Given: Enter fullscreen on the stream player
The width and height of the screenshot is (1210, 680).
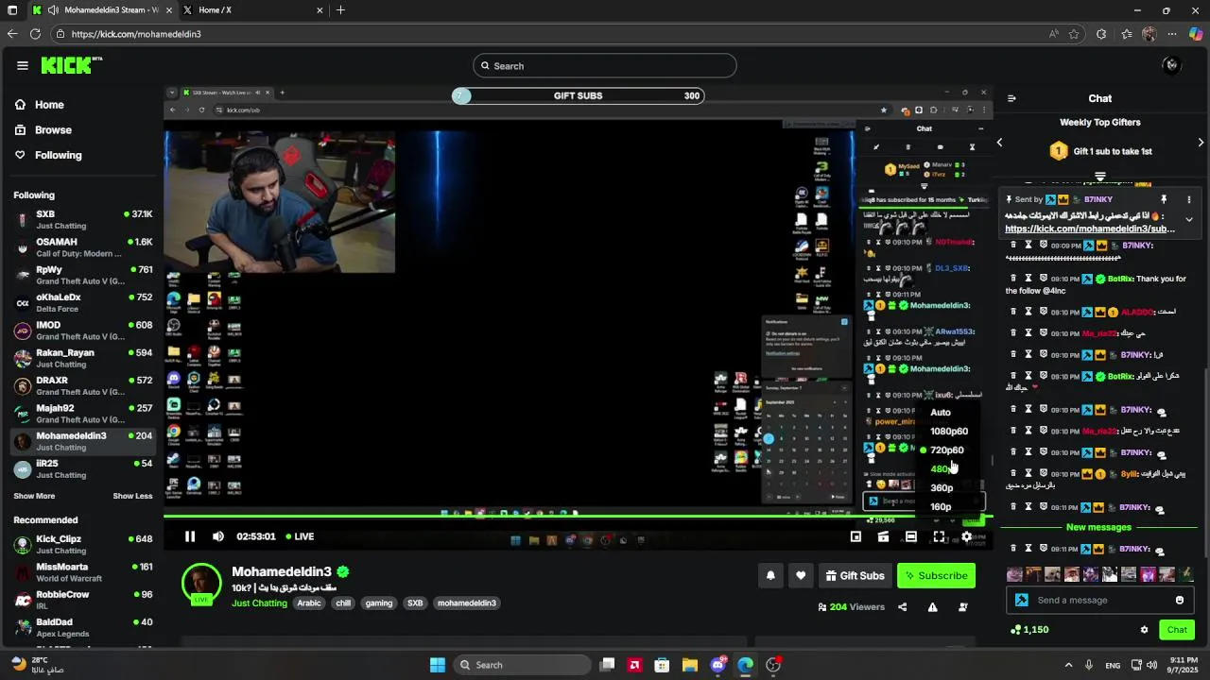Looking at the screenshot, I should click(939, 536).
